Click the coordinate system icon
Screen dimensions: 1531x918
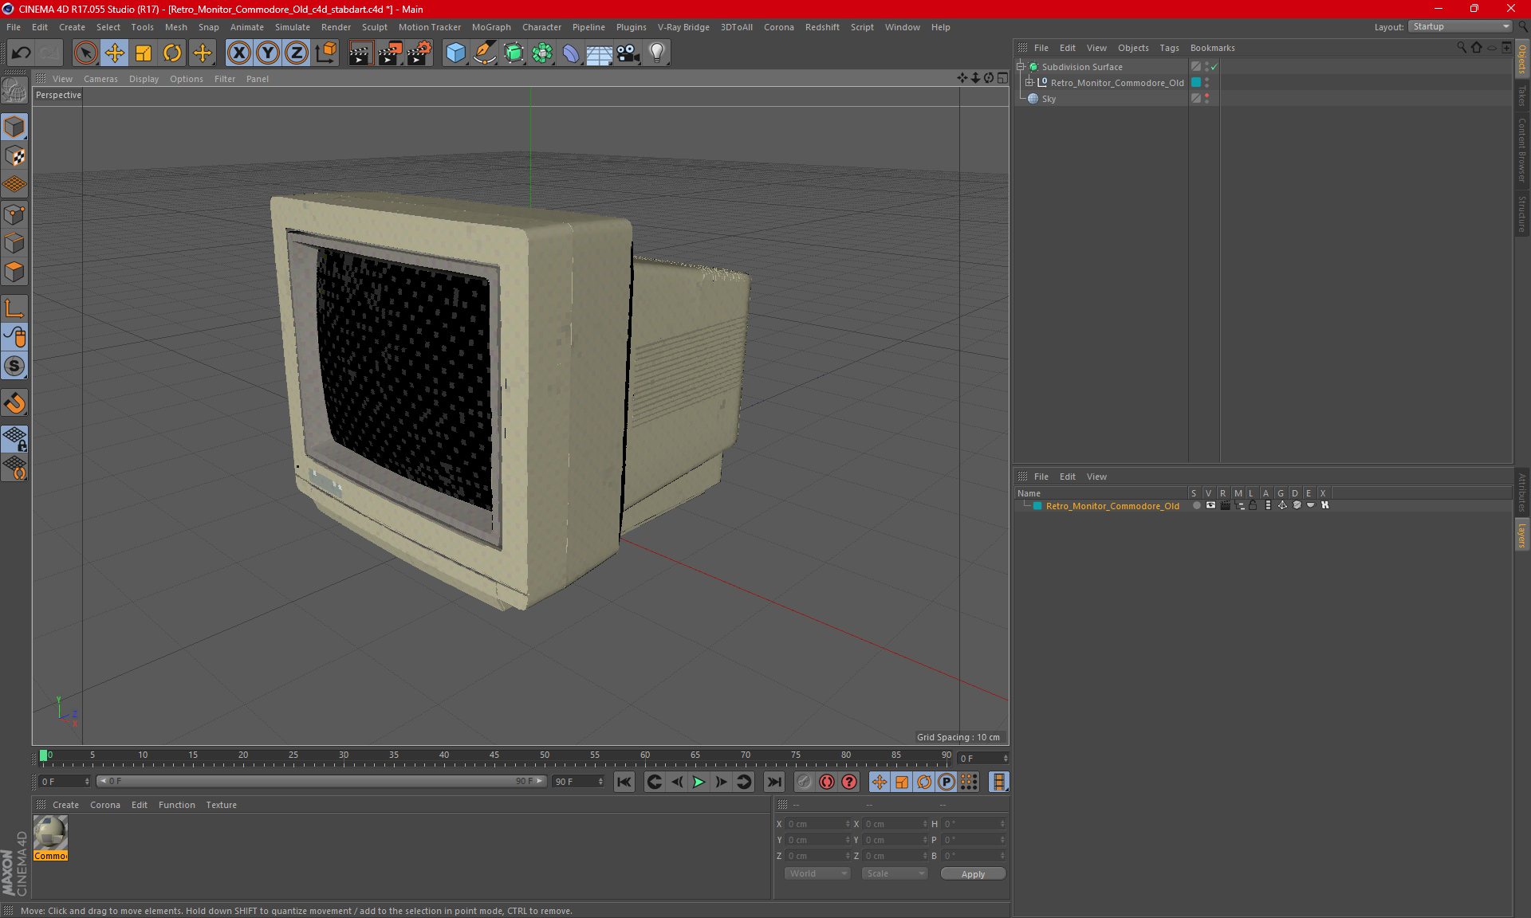tap(326, 53)
